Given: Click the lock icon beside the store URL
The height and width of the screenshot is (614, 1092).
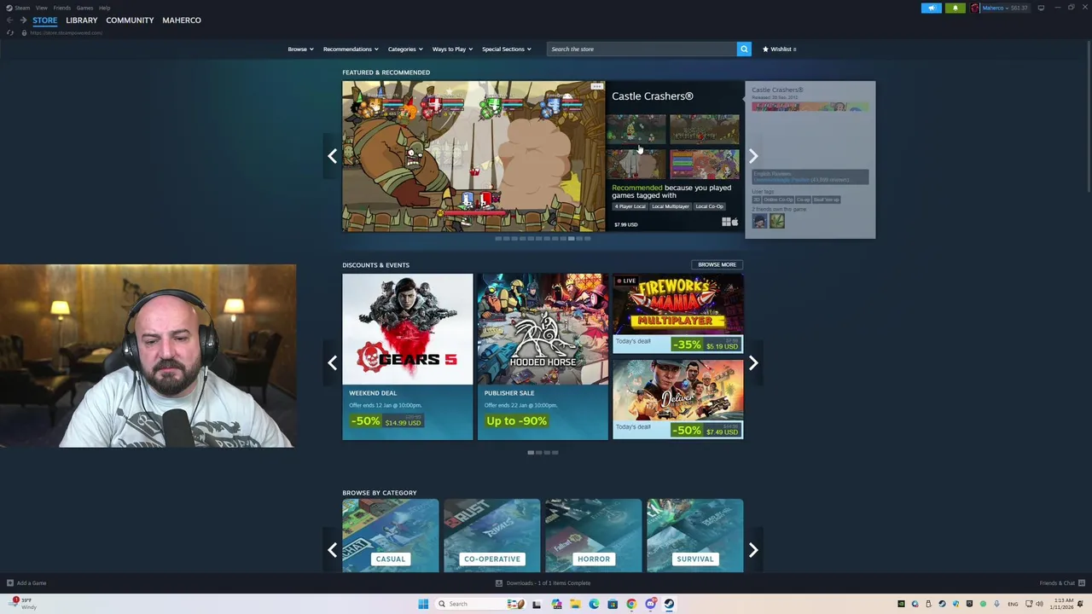Looking at the screenshot, I should tap(24, 32).
